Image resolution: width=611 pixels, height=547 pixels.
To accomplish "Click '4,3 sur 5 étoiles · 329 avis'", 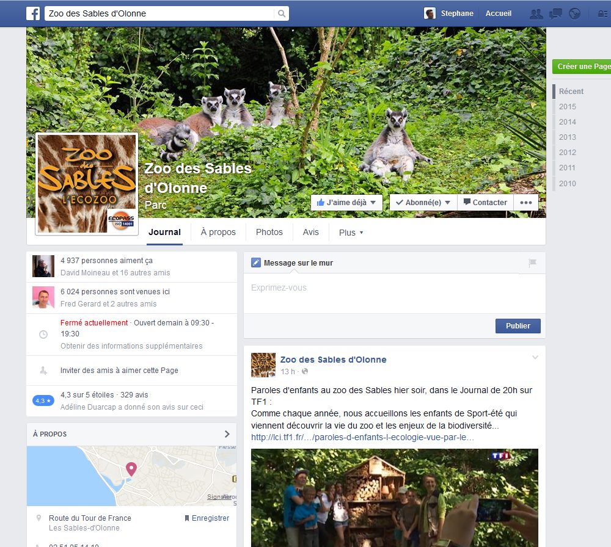I will 104,395.
